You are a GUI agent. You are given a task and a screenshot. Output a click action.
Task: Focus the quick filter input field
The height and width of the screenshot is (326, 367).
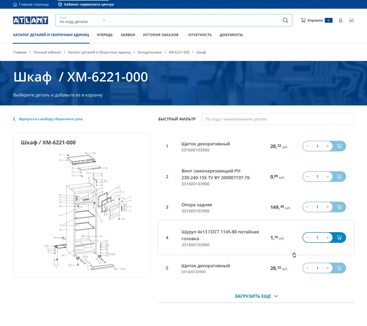[x=277, y=119]
